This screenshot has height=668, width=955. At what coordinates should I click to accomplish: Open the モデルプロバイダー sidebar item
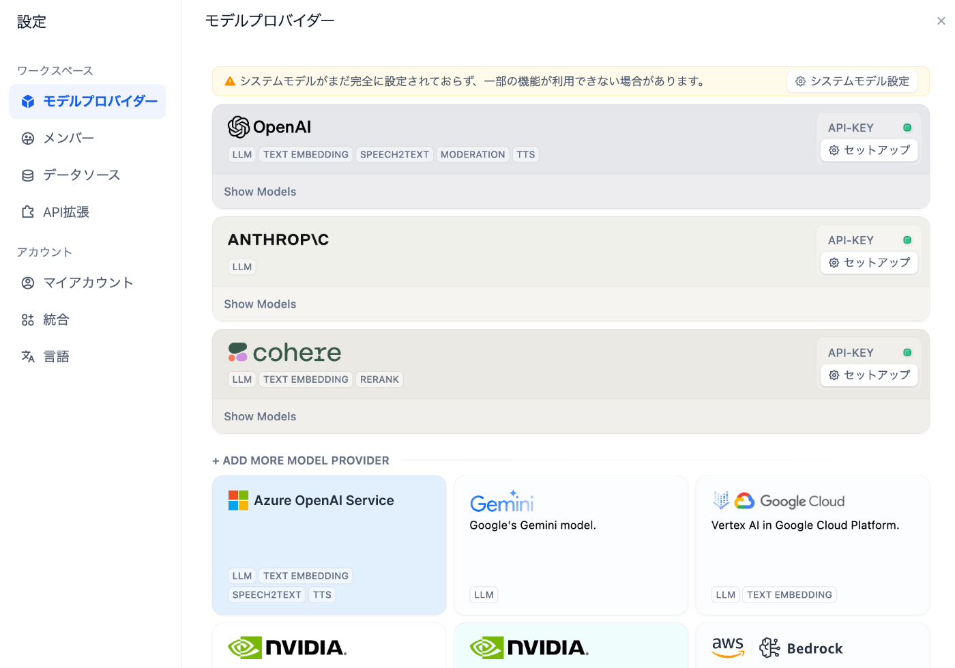87,102
